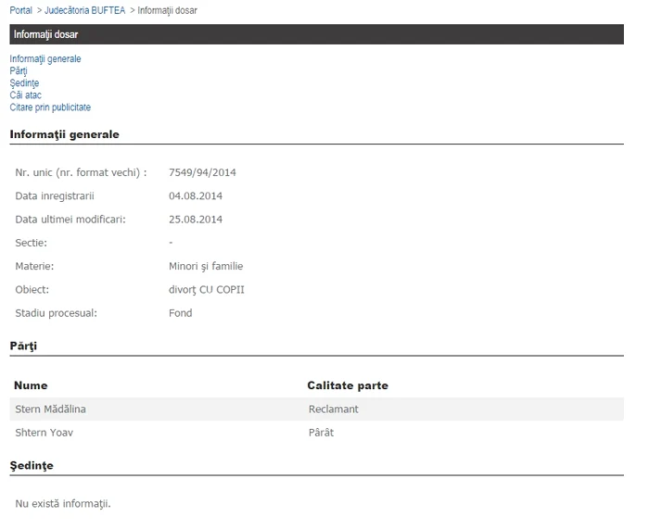Screen dimensions: 649x529
Task: Select the Ședințe navigation link
Action: click(x=24, y=83)
